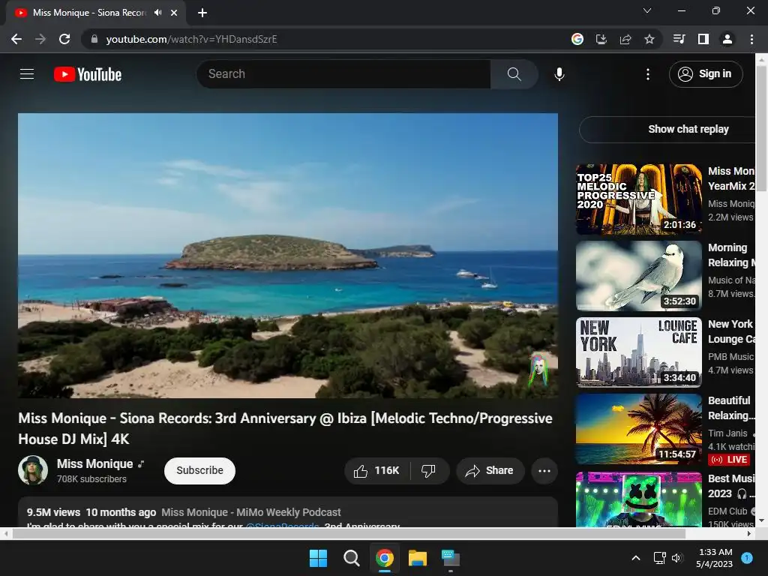Open the YouTube hamburger guide menu

(27, 74)
